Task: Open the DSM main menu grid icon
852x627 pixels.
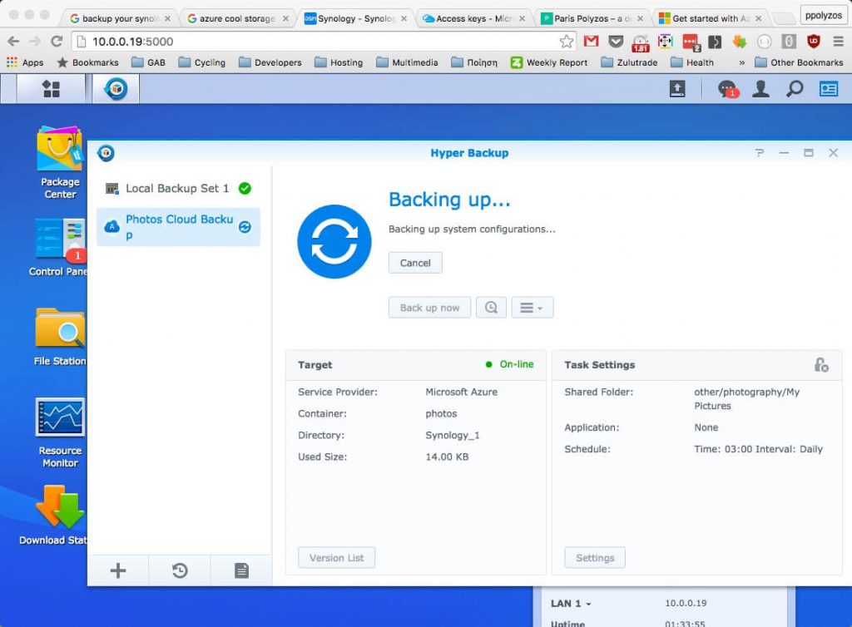Action: (51, 88)
